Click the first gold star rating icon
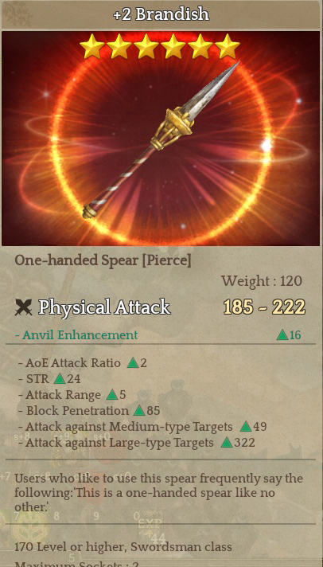This screenshot has height=567, width=323. pyautogui.click(x=91, y=47)
